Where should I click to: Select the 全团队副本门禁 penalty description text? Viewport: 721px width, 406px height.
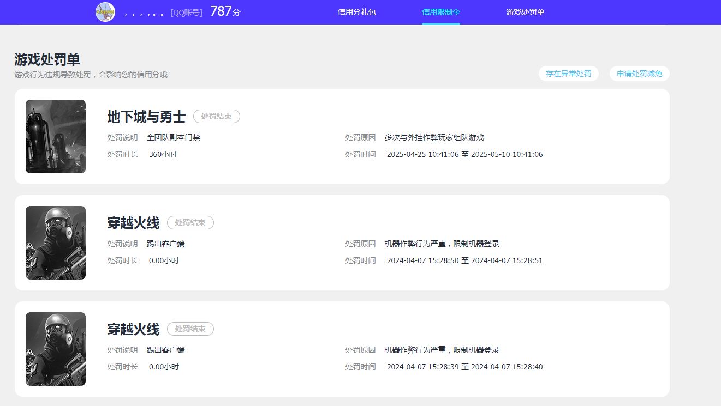[173, 137]
